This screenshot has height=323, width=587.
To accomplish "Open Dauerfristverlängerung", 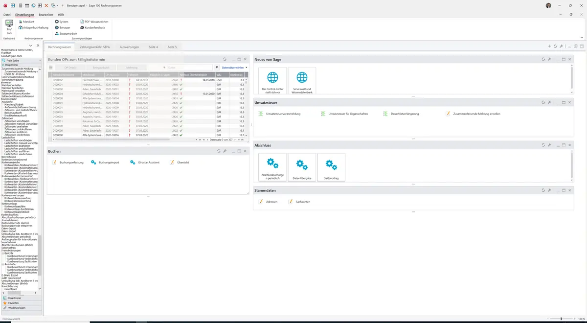I will click(x=401, y=114).
